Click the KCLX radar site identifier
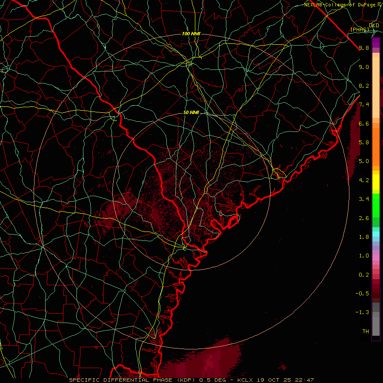 coord(245,380)
